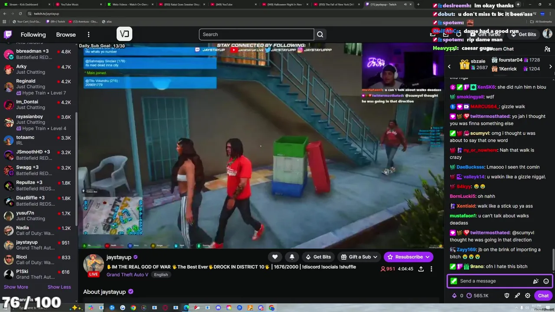Click the Bits balance diamond icon
The height and width of the screenshot is (312, 555).
point(454,296)
